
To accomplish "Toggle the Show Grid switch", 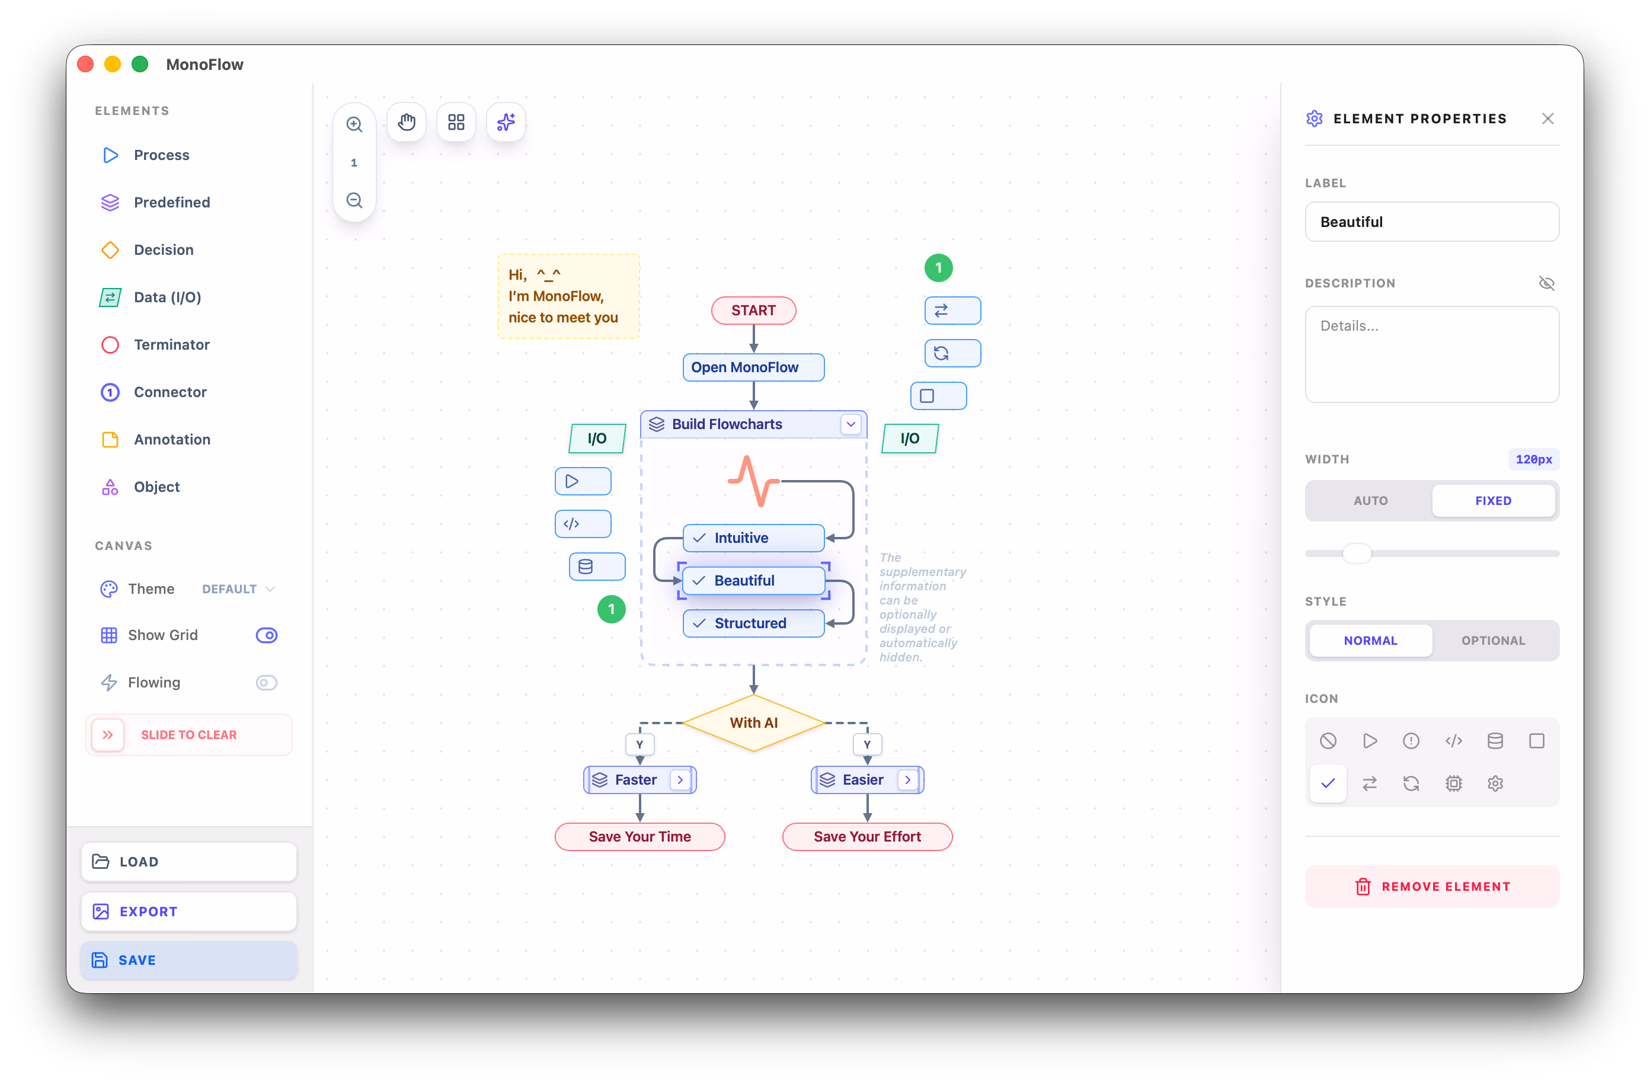I will point(266,636).
